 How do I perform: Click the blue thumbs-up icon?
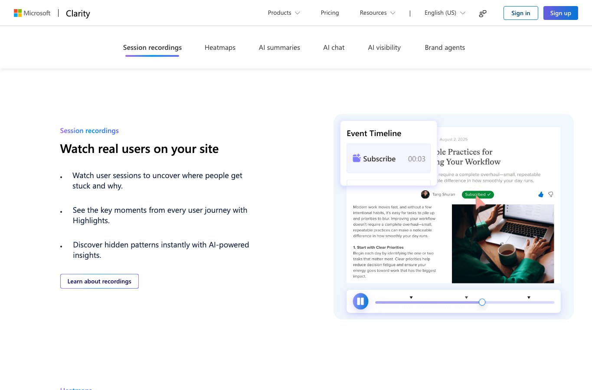(541, 195)
